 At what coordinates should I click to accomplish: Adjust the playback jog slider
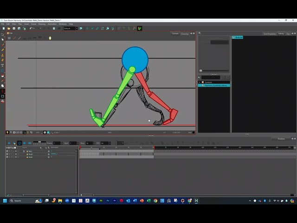click(39, 142)
